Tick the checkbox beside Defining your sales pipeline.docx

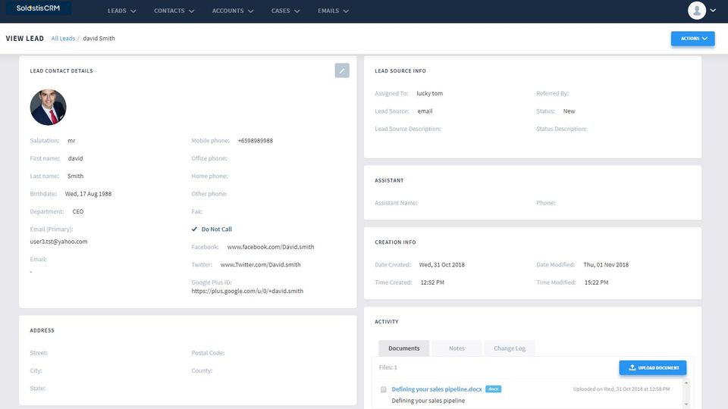383,389
